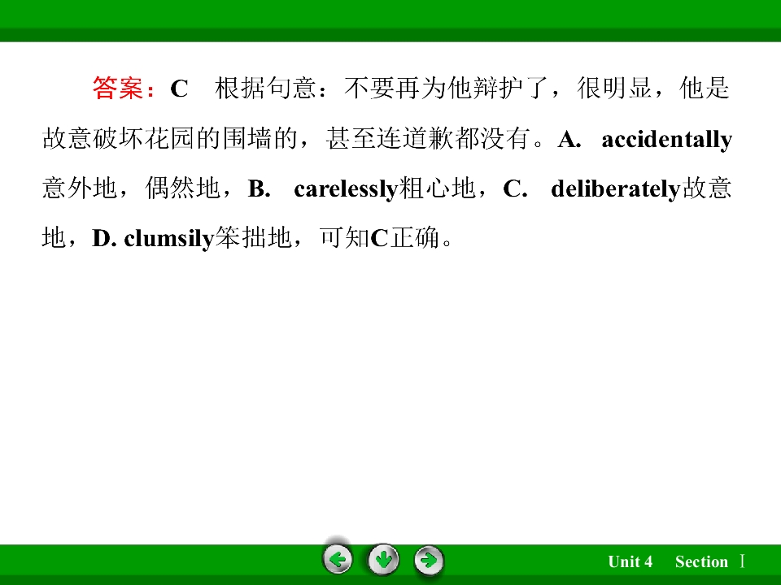
Task: Click the red 答案 heading
Action: tap(118, 88)
